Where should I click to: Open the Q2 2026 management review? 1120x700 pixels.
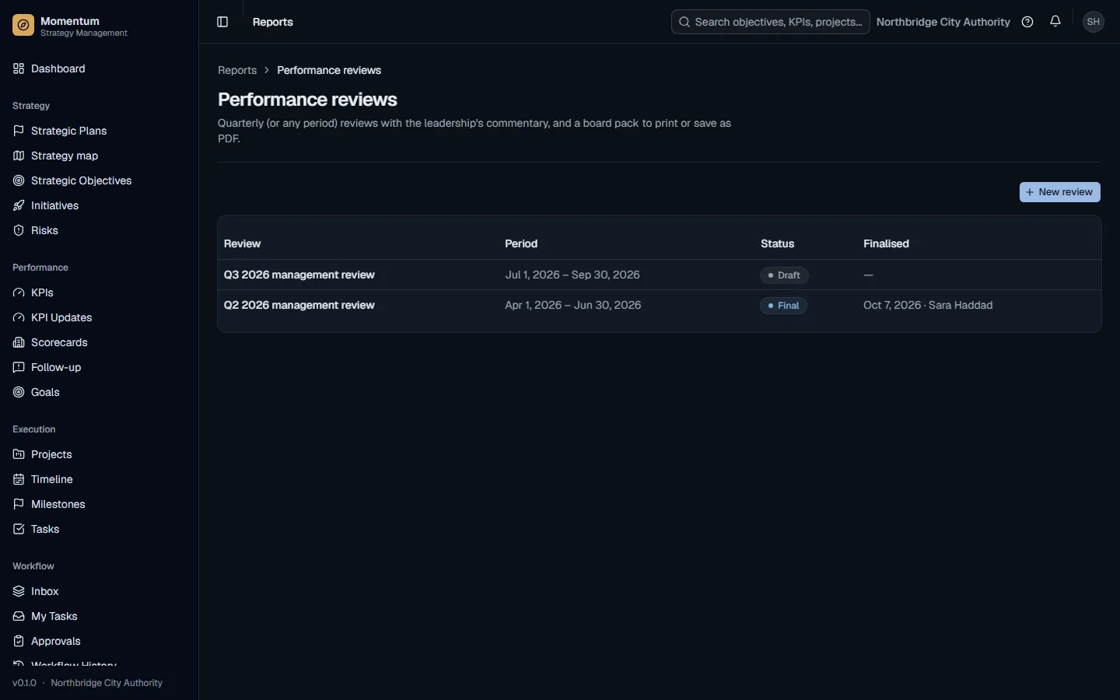point(299,305)
